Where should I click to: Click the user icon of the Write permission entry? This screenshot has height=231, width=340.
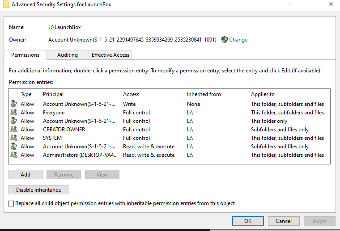14,104
